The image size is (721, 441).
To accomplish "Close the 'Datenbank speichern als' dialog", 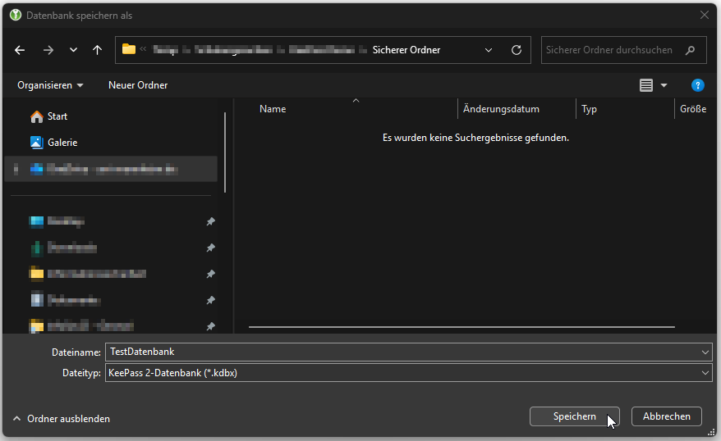I will [x=704, y=15].
